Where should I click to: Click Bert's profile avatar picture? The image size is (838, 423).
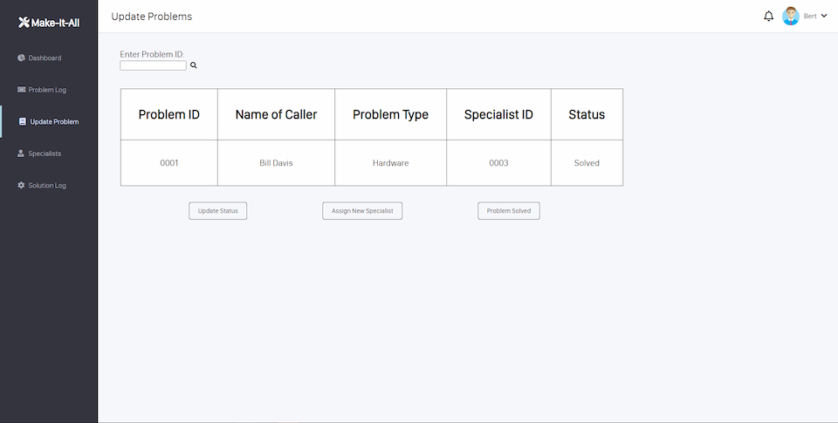(791, 17)
